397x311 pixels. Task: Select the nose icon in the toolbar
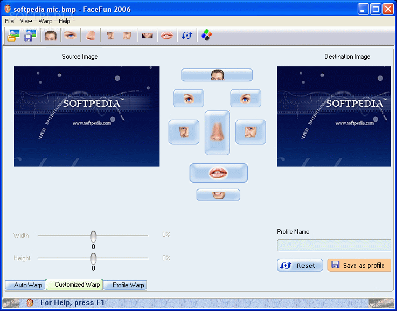(x=90, y=36)
